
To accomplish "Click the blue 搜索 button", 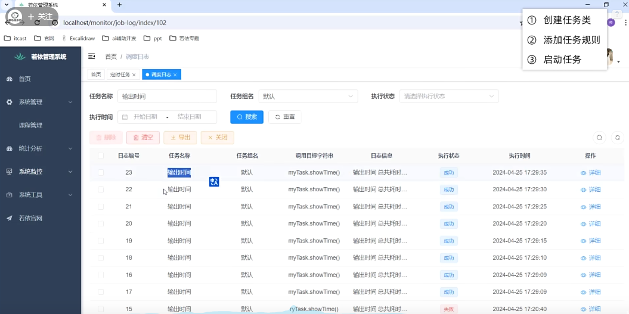I will [x=247, y=117].
